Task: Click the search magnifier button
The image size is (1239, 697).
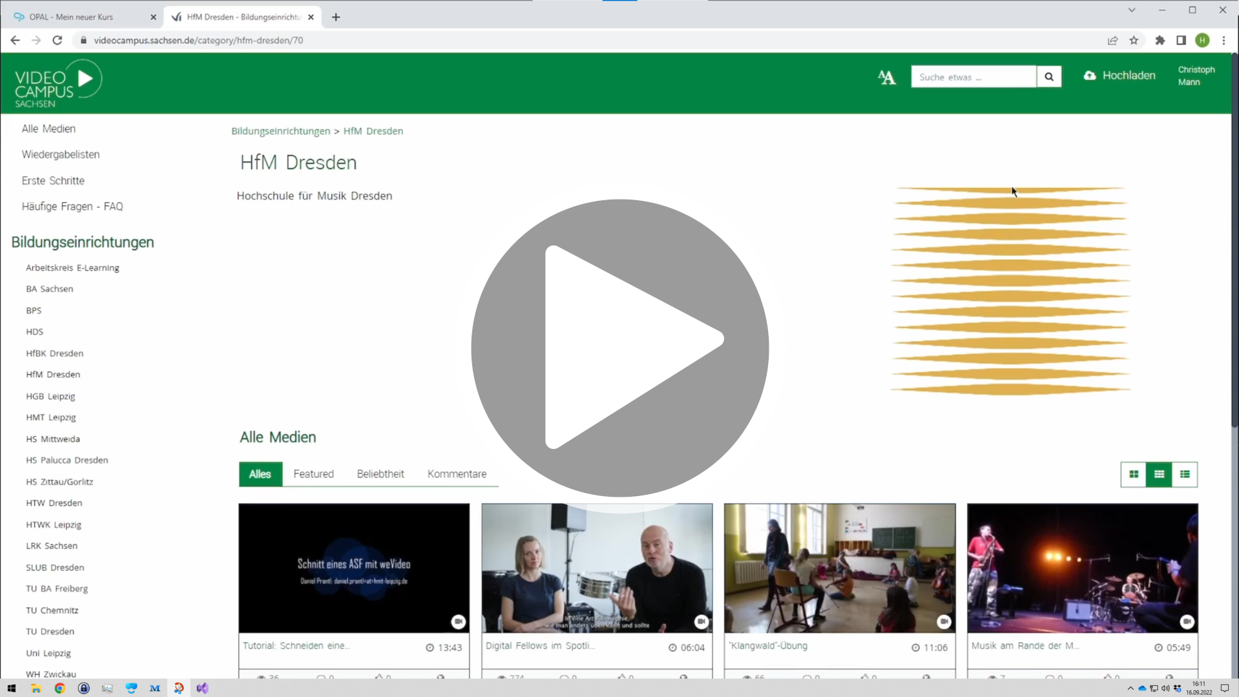Action: (1048, 77)
